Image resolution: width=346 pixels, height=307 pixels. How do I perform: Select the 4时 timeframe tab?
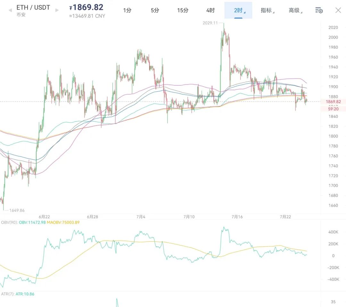210,10
